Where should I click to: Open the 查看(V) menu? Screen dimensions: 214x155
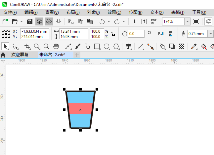[x=52, y=13]
